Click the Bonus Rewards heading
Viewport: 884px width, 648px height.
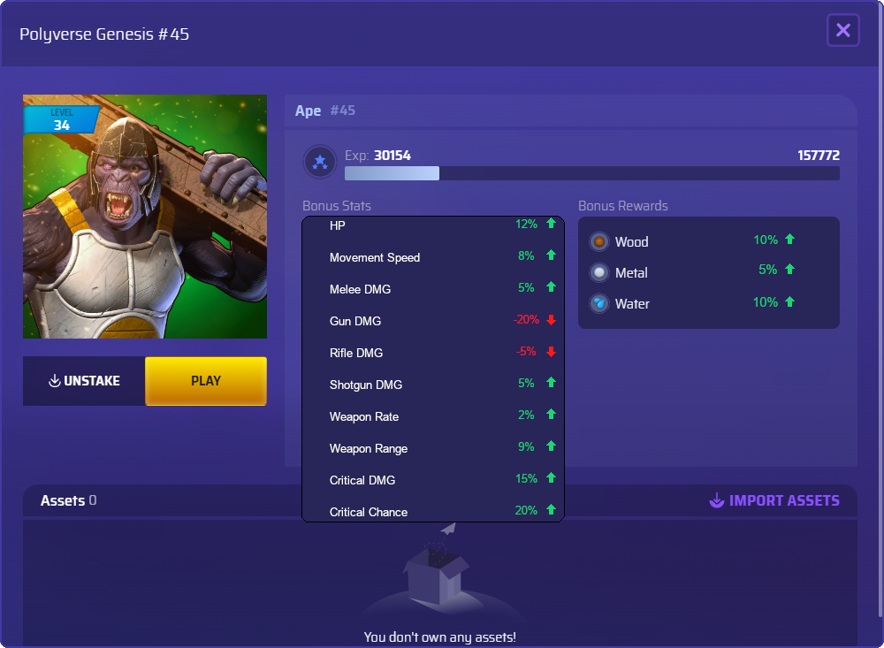click(623, 206)
